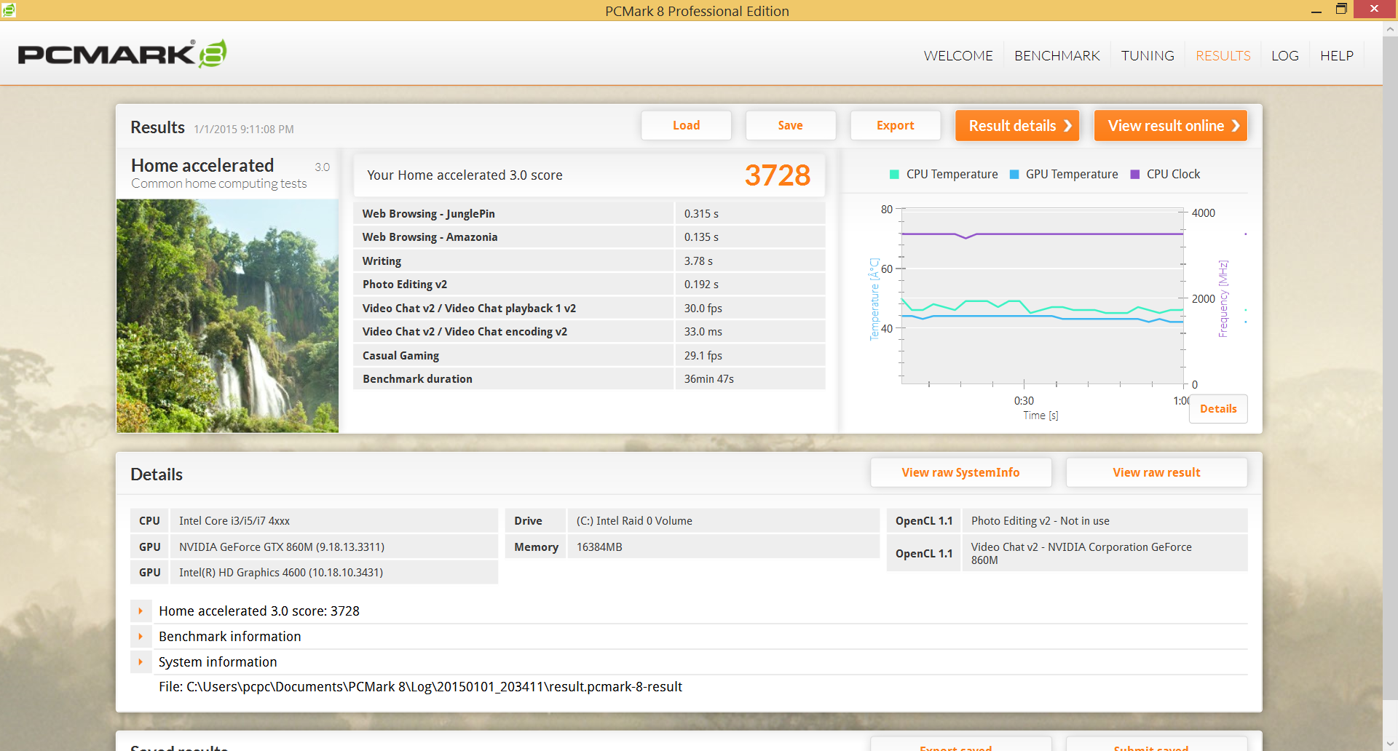The height and width of the screenshot is (751, 1398).
Task: Click the 3728 score value
Action: point(777,175)
